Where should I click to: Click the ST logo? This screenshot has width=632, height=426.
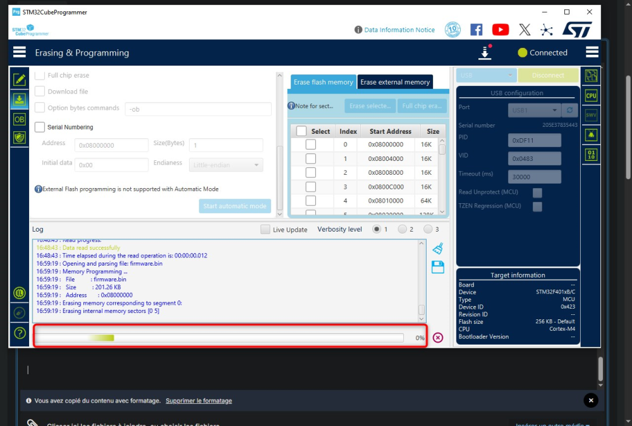coord(577,30)
